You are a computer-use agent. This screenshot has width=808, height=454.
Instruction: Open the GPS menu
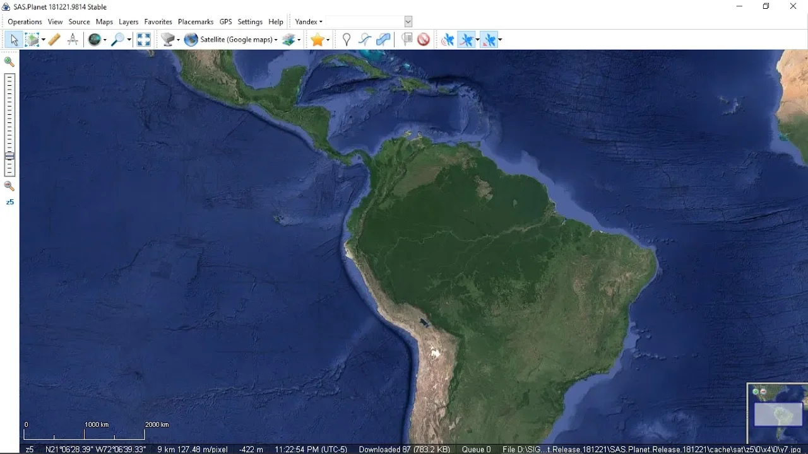(225, 21)
